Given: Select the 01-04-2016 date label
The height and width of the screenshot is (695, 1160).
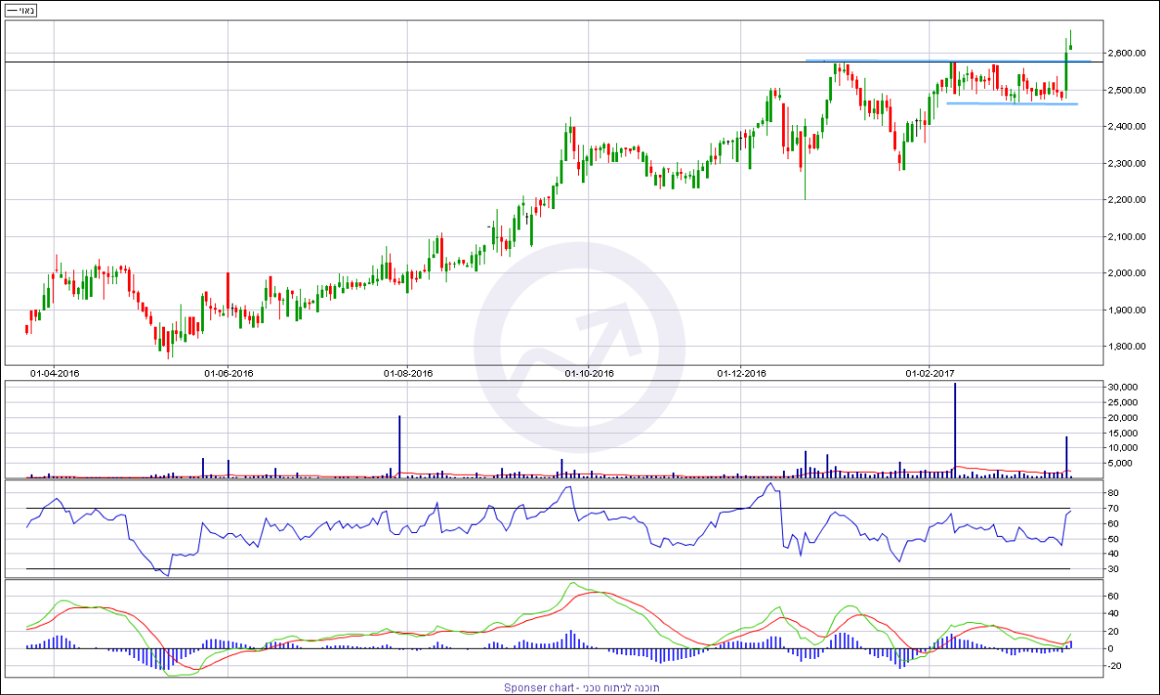Looking at the screenshot, I should click(55, 373).
